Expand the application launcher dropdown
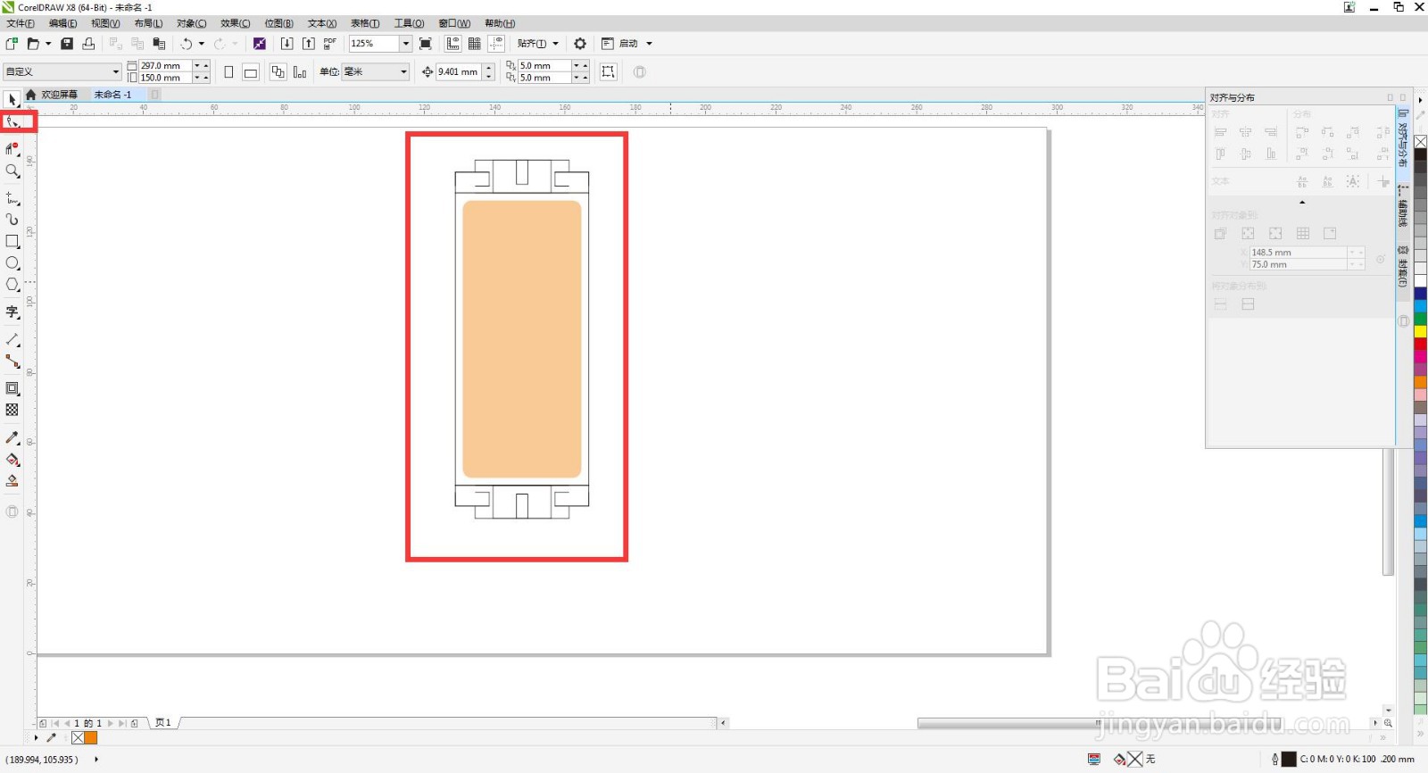The width and height of the screenshot is (1428, 773). (649, 44)
